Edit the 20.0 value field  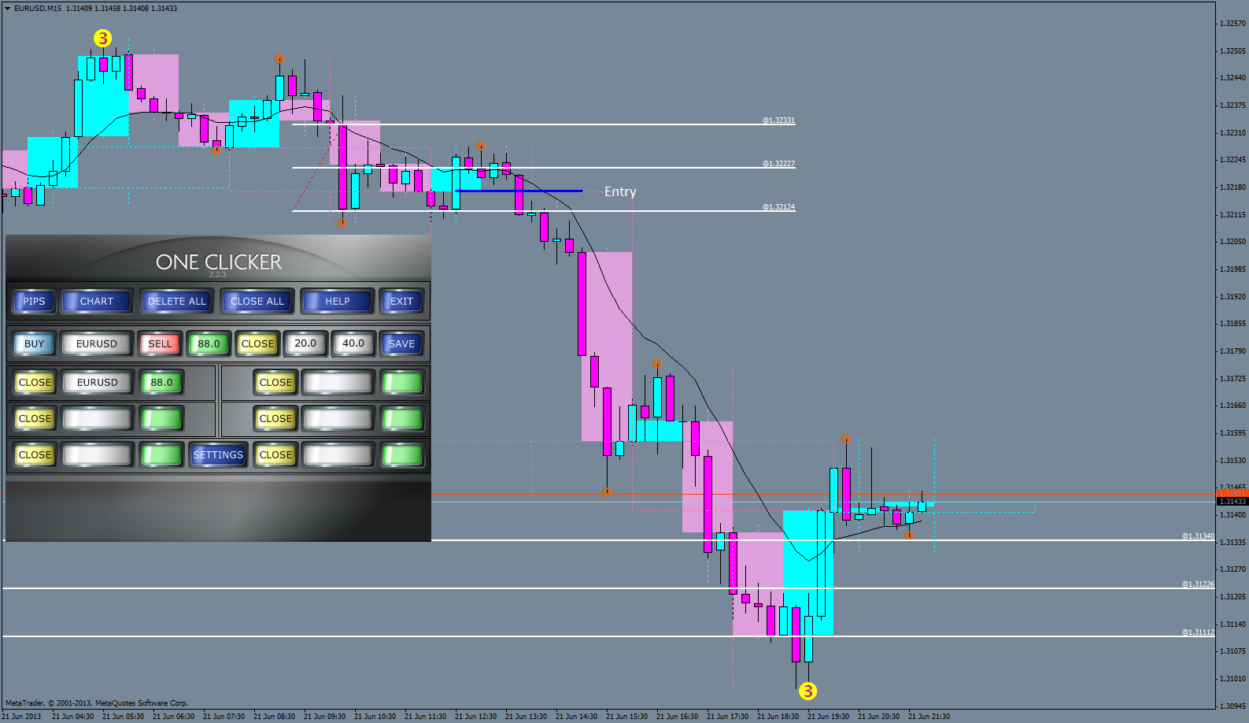tap(305, 343)
